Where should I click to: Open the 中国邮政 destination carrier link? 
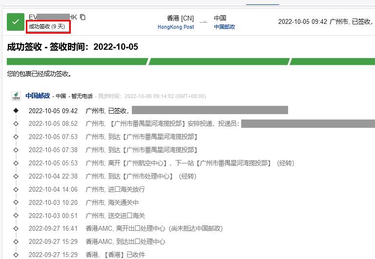click(225, 27)
